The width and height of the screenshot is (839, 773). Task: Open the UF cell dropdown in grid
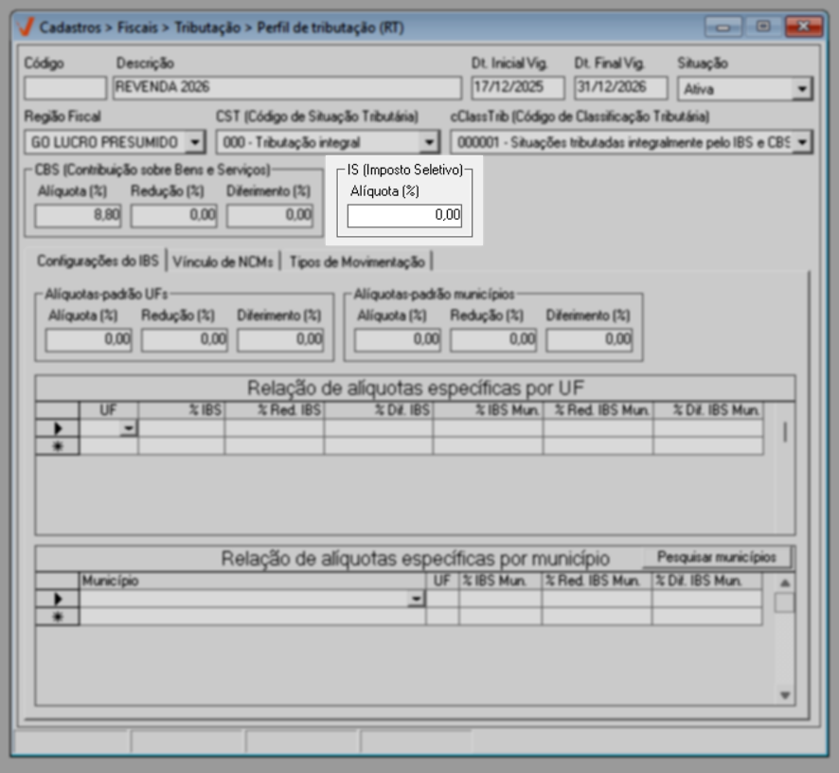click(x=128, y=429)
